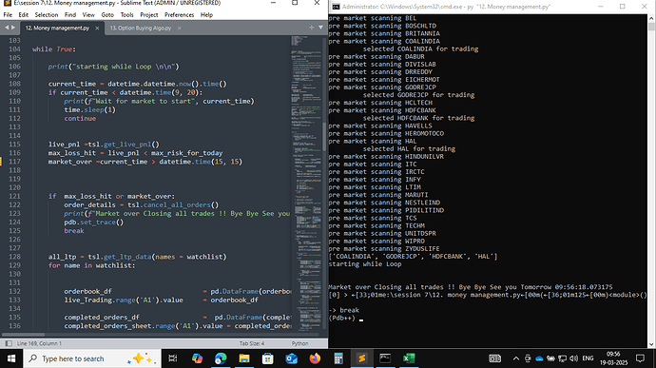Close the 12. Money management.py tab
The height and width of the screenshot is (368, 656).
[x=97, y=28]
